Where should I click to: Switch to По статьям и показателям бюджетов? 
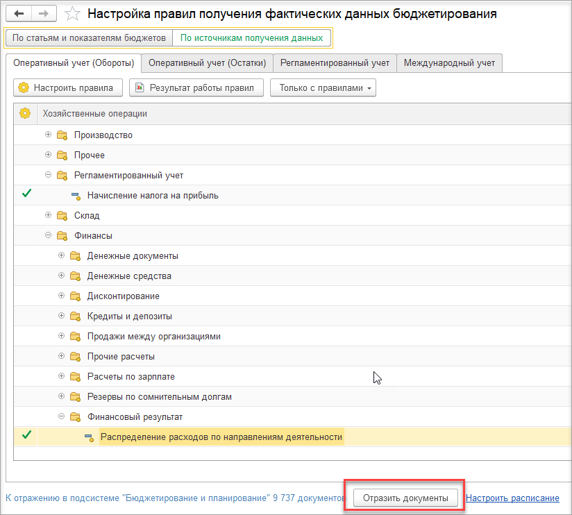[89, 38]
